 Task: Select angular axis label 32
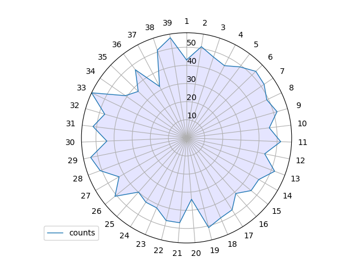point(75,105)
